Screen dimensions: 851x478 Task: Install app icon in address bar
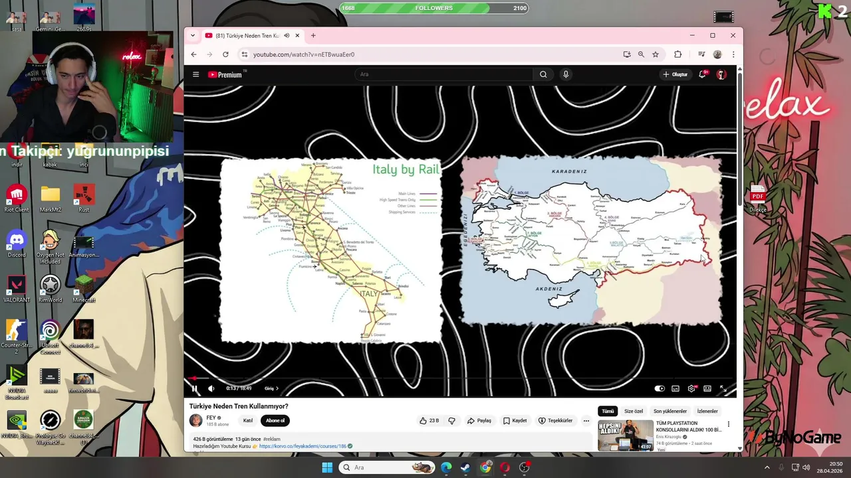click(x=627, y=54)
